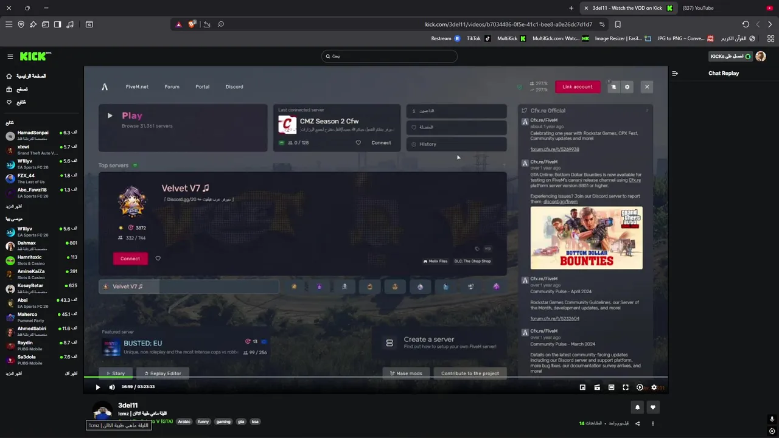Image resolution: width=779 pixels, height=438 pixels.
Task: Open the 3del11 channel name
Action: point(128,405)
